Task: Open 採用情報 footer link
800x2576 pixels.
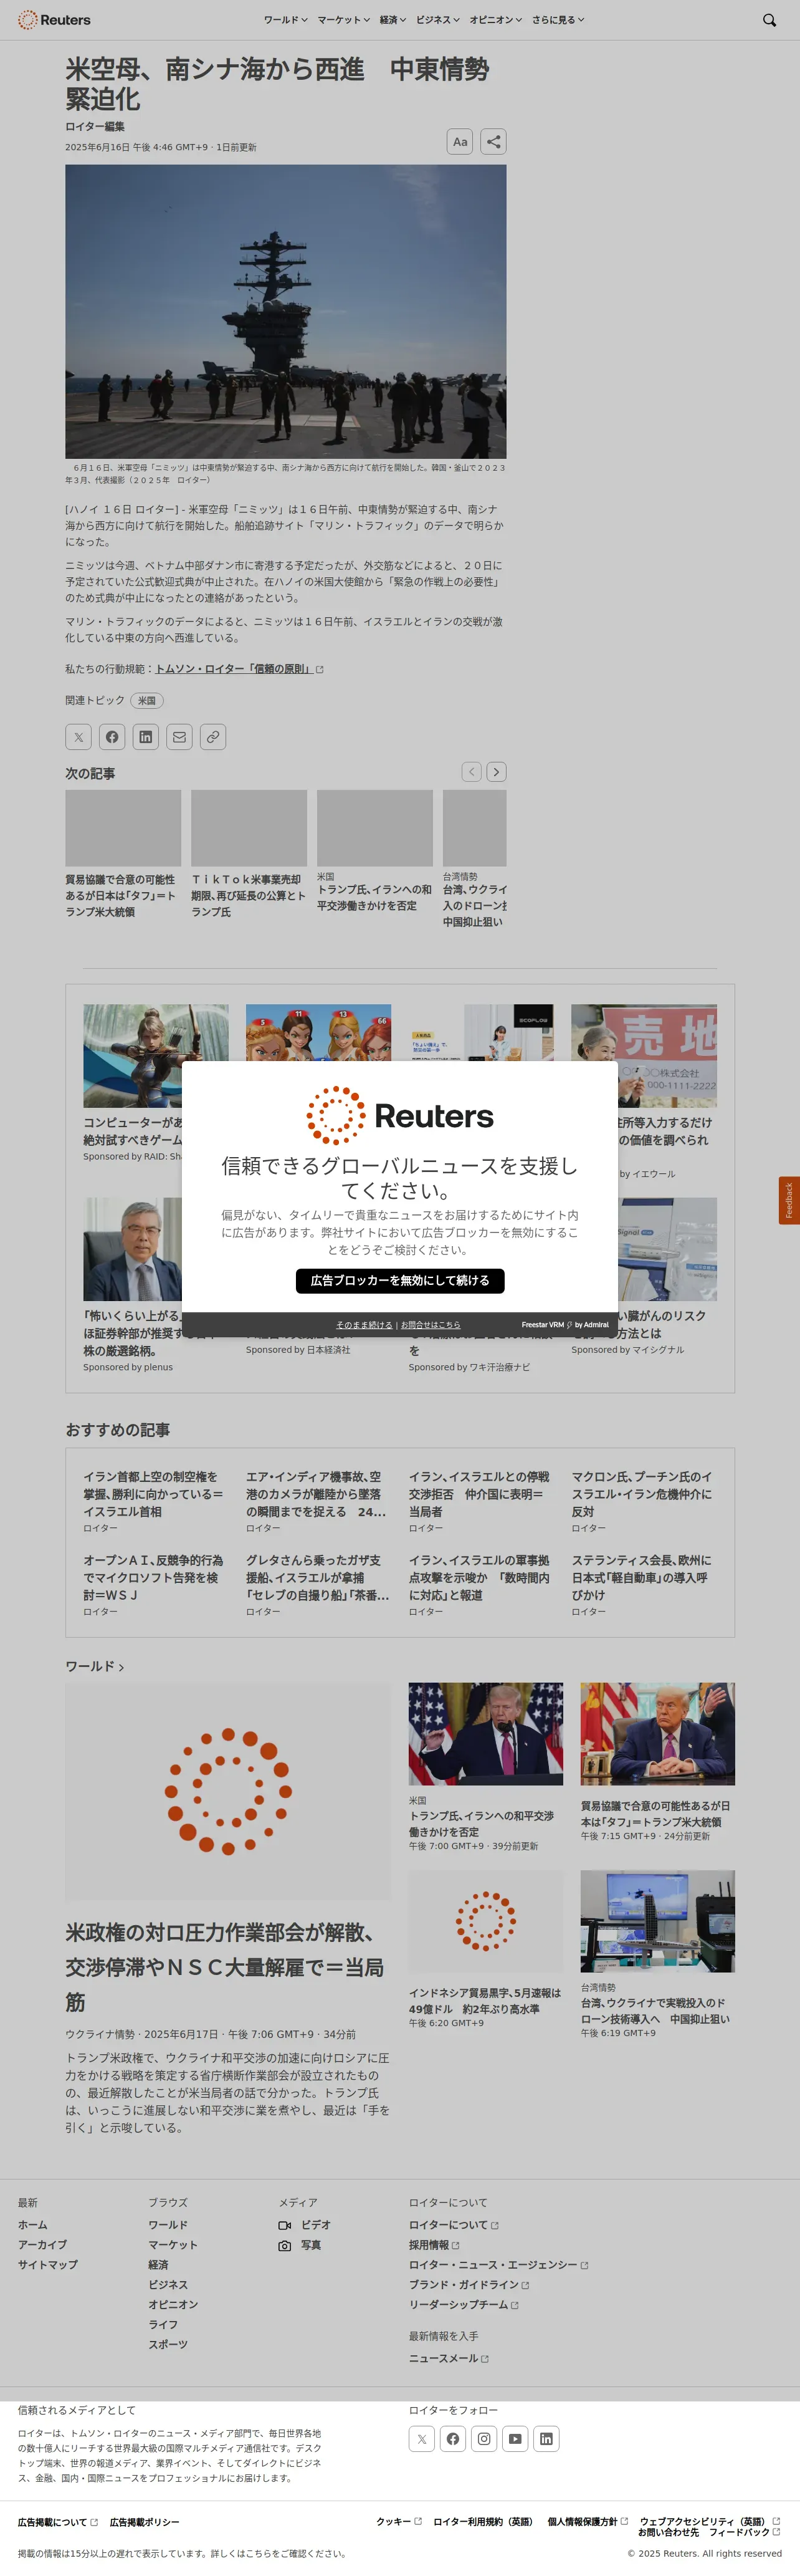Action: tap(434, 2245)
